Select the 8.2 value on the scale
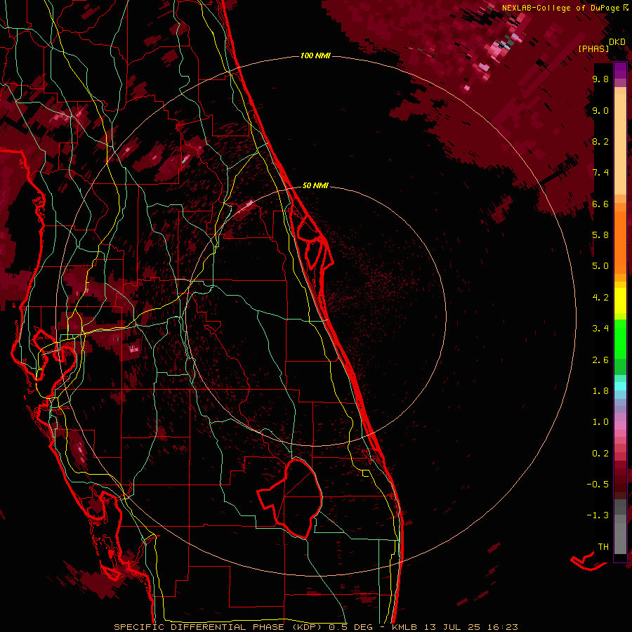 click(x=600, y=141)
